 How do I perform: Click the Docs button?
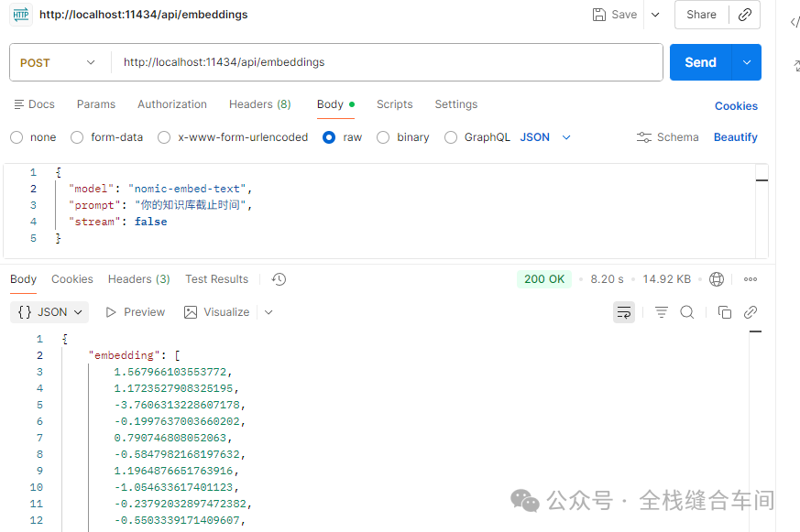[x=34, y=104]
